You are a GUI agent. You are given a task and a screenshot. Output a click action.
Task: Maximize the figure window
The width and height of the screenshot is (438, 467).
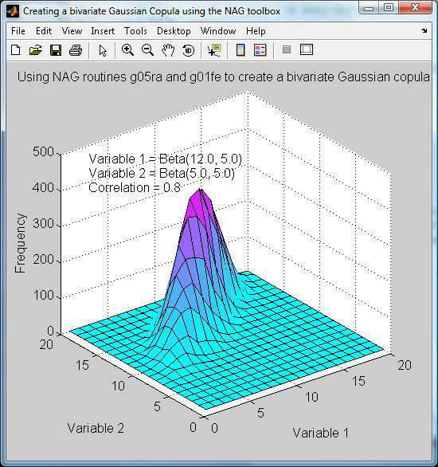[389, 8]
